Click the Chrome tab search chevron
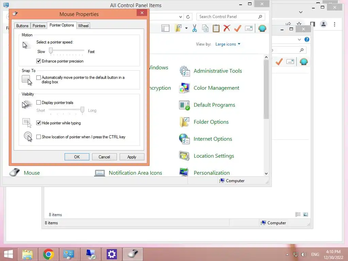Screen dimensions: 348x261 coord(301,12)
